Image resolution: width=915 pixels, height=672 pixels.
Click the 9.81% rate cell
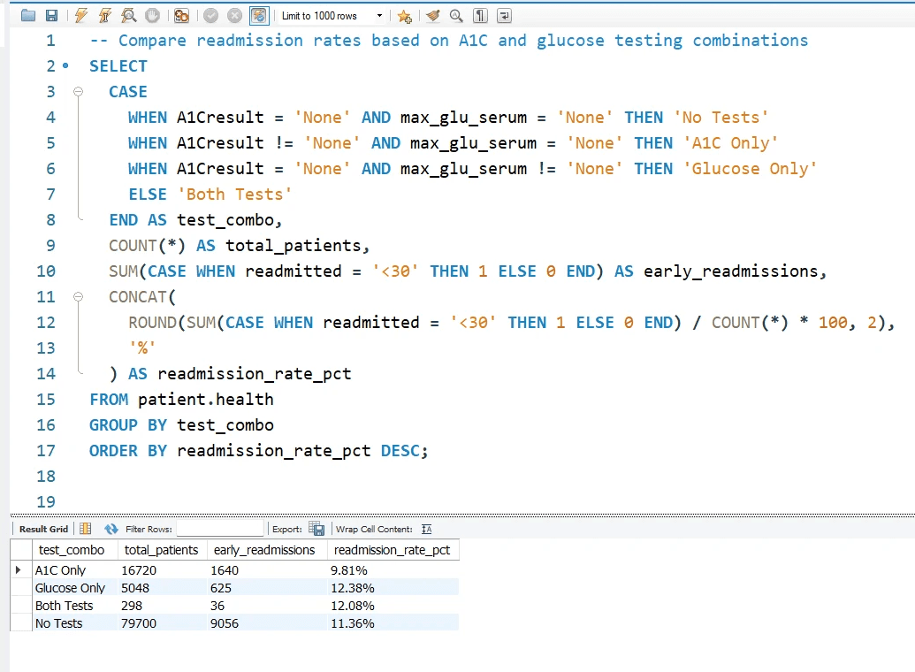pos(393,569)
